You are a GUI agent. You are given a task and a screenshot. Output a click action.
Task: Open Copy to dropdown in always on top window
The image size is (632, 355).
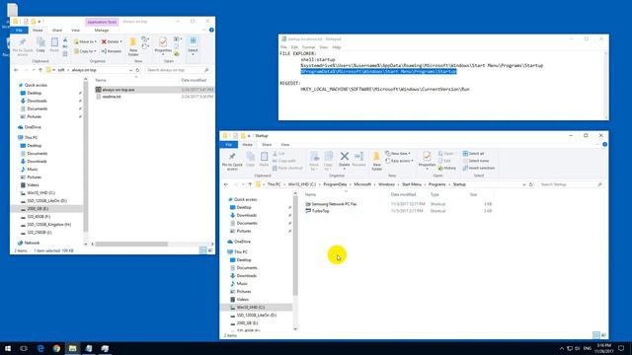pos(85,51)
